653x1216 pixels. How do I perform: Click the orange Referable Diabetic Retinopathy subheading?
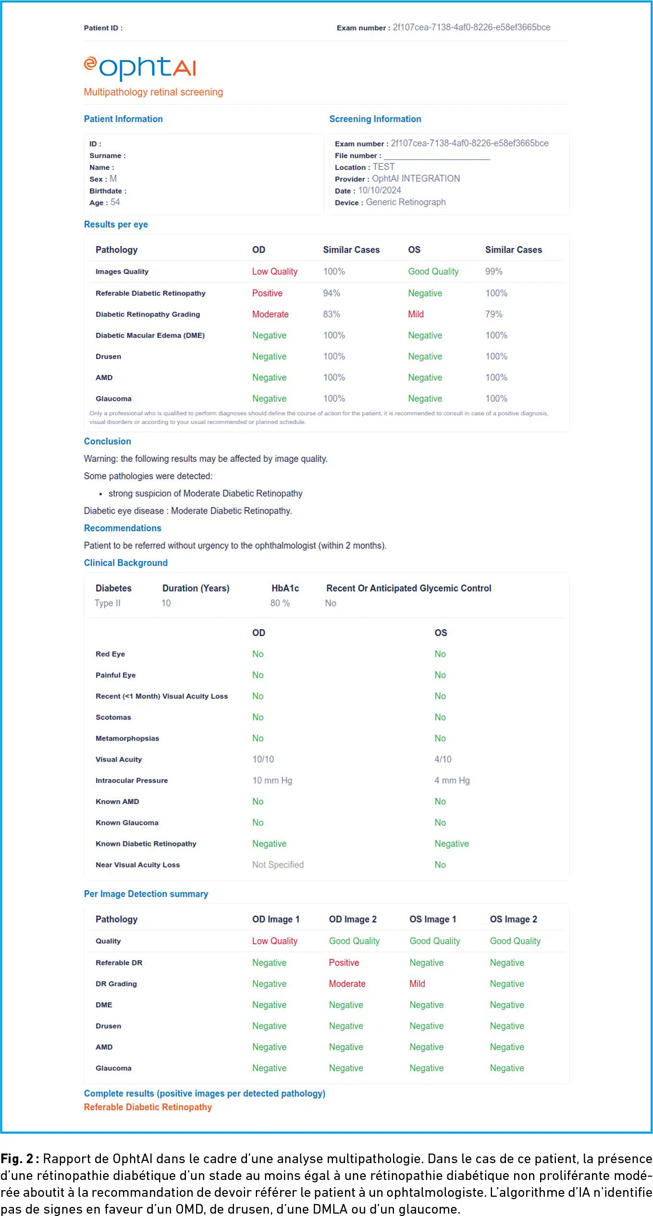pyautogui.click(x=148, y=1107)
